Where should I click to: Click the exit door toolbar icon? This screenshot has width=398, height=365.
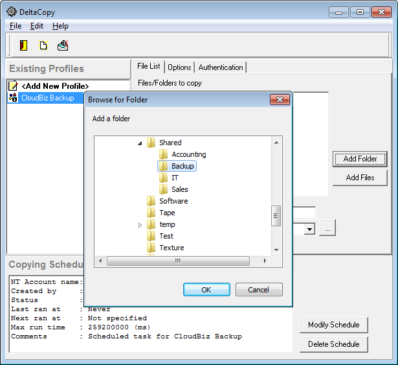pyautogui.click(x=24, y=45)
